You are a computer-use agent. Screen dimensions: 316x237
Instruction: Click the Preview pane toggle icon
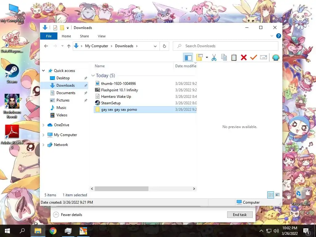point(188,58)
